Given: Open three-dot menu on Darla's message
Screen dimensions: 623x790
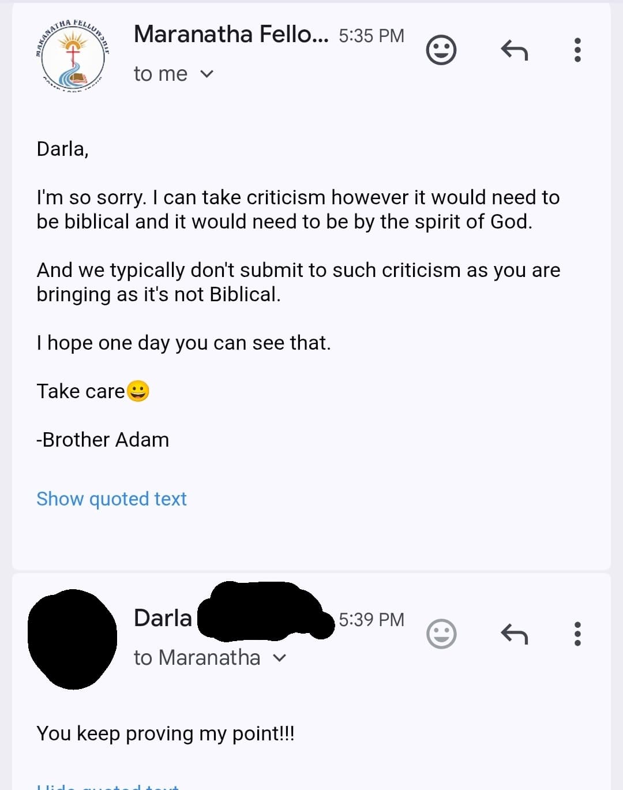Looking at the screenshot, I should point(577,634).
